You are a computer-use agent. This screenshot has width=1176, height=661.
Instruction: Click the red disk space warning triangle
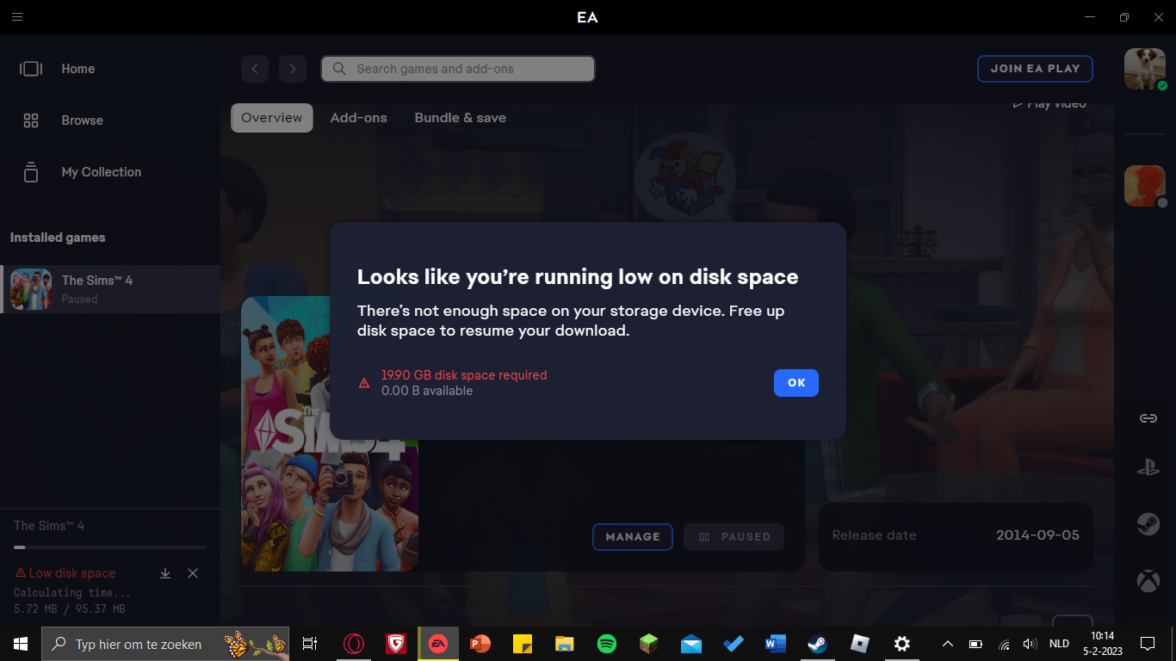coord(364,383)
